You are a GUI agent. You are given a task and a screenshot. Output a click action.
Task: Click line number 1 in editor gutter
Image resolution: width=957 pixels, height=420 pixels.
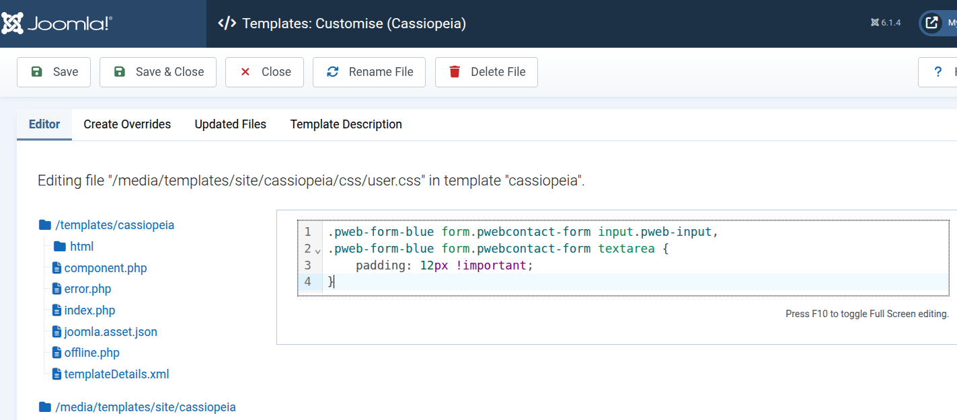(308, 232)
